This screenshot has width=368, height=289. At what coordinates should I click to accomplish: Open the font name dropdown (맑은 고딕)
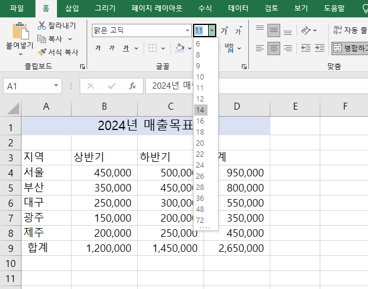187,30
